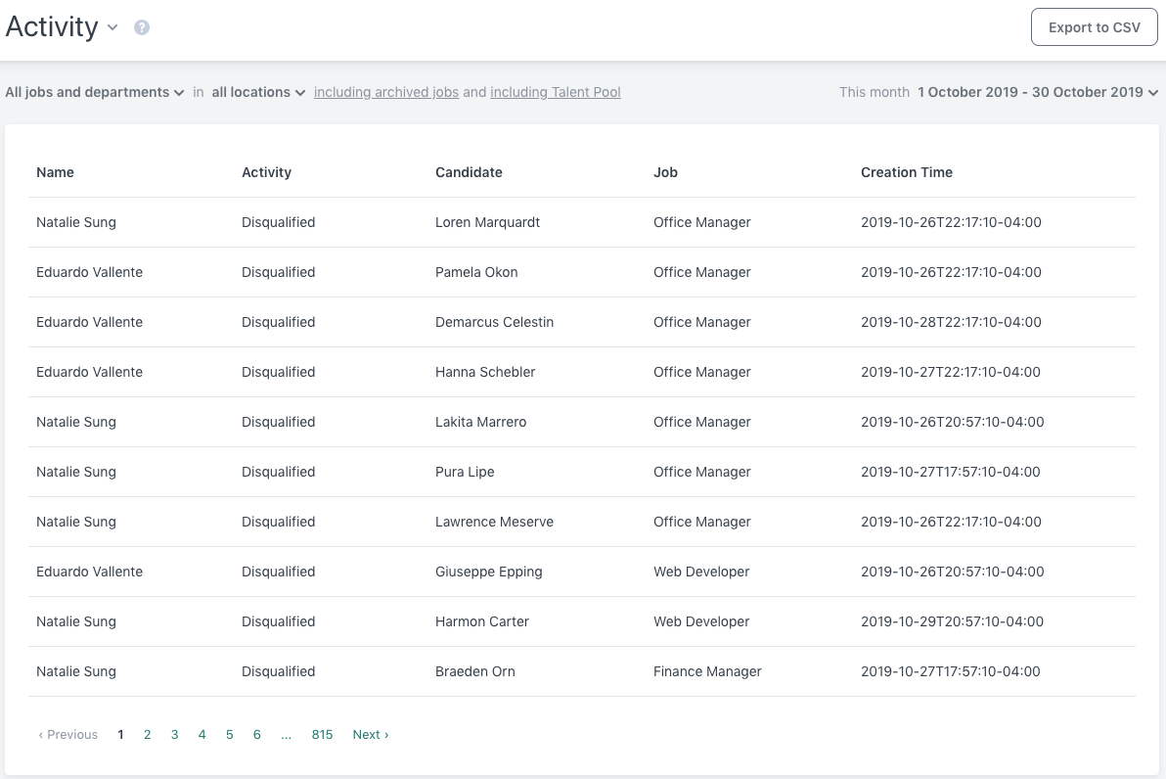This screenshot has height=779, width=1166.
Task: Click Natalie Sung in Lakita Marrero row
Action: pyautogui.click(x=76, y=422)
